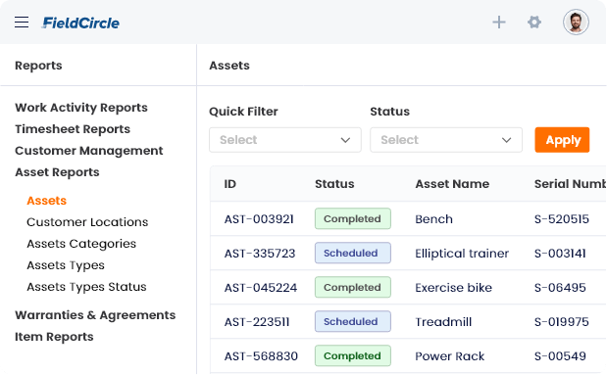Sort by the Status column header
607x375 pixels.
(334, 184)
